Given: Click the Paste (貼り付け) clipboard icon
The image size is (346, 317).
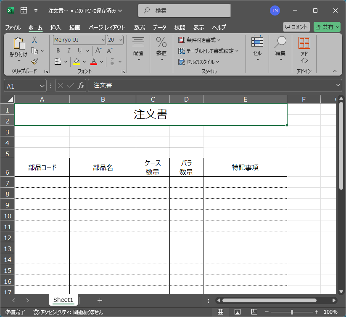Looking at the screenshot, I should click(19, 43).
